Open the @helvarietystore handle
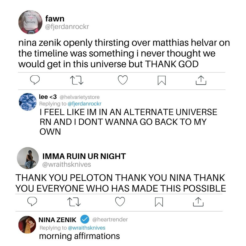 click(x=80, y=97)
